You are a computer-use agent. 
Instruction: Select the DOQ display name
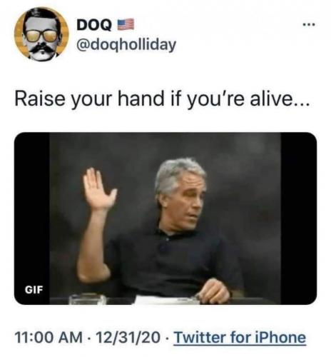[94, 24]
